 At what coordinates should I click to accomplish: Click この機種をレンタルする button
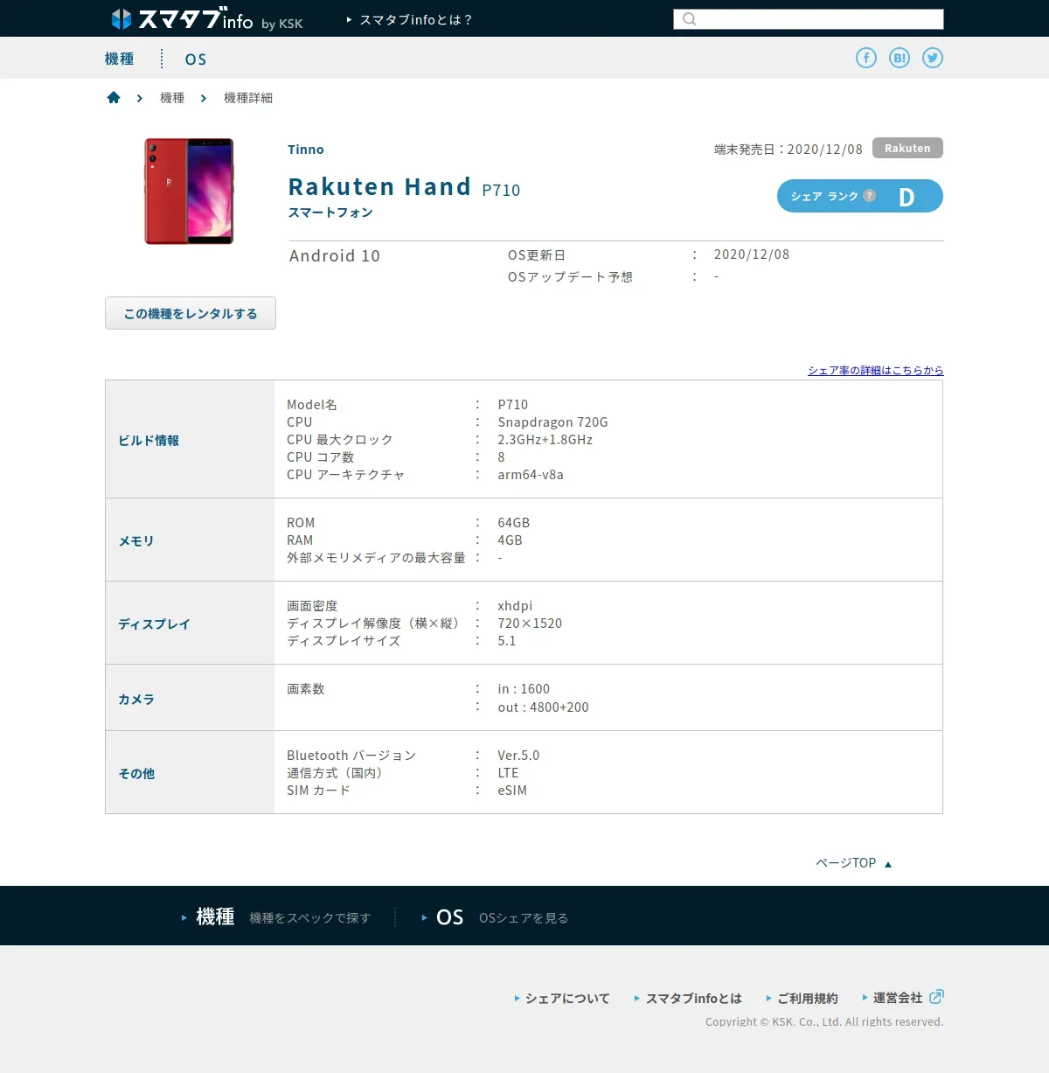191,313
